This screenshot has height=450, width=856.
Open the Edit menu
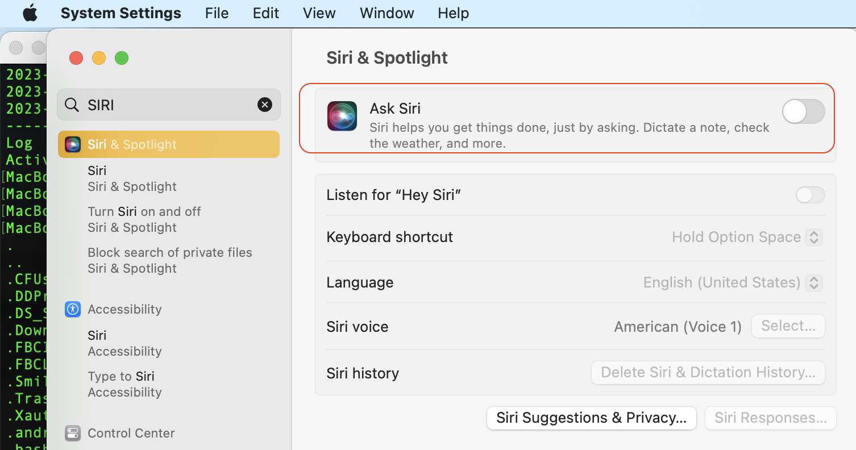[266, 13]
